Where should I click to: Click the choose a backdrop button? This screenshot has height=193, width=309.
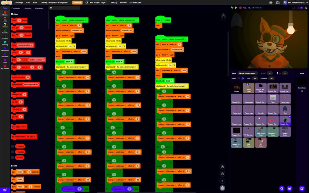pos(302,189)
